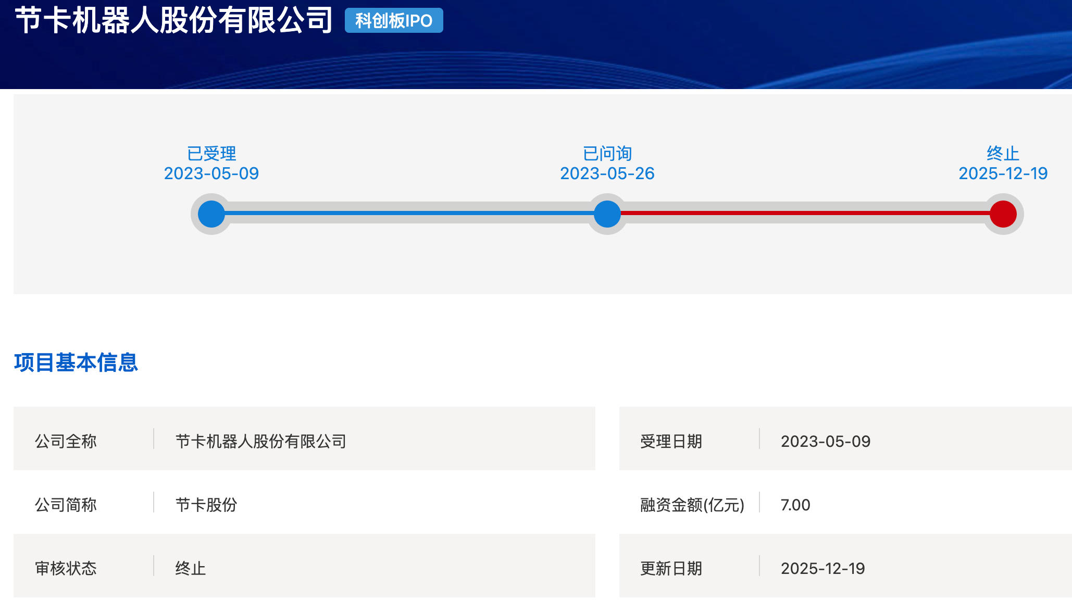Click the 已问询 stage label
Screen dimensions: 1072x601
point(607,154)
